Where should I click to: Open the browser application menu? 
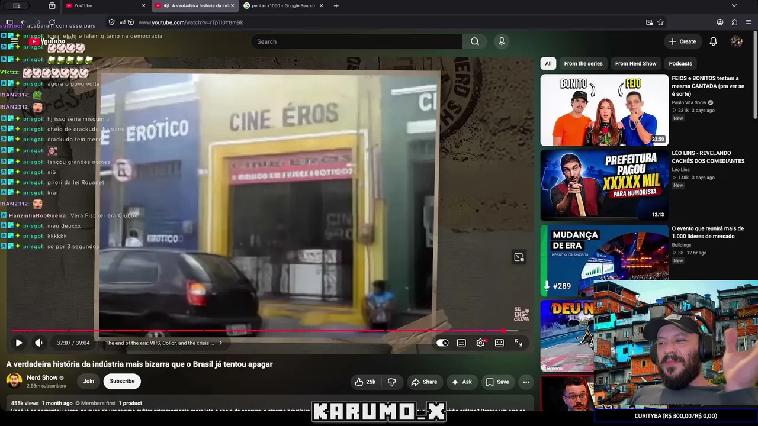pyautogui.click(x=749, y=22)
